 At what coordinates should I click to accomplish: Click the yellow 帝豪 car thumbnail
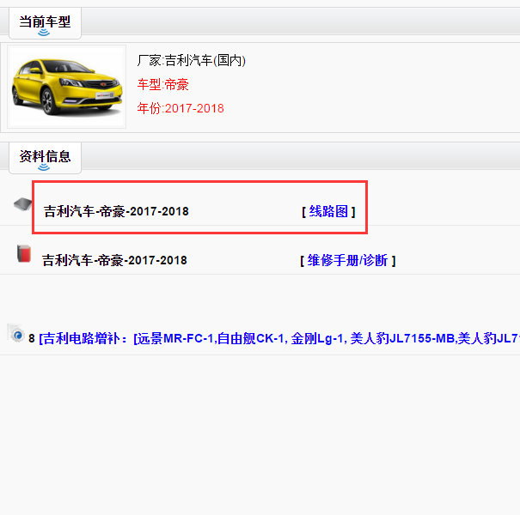point(67,87)
